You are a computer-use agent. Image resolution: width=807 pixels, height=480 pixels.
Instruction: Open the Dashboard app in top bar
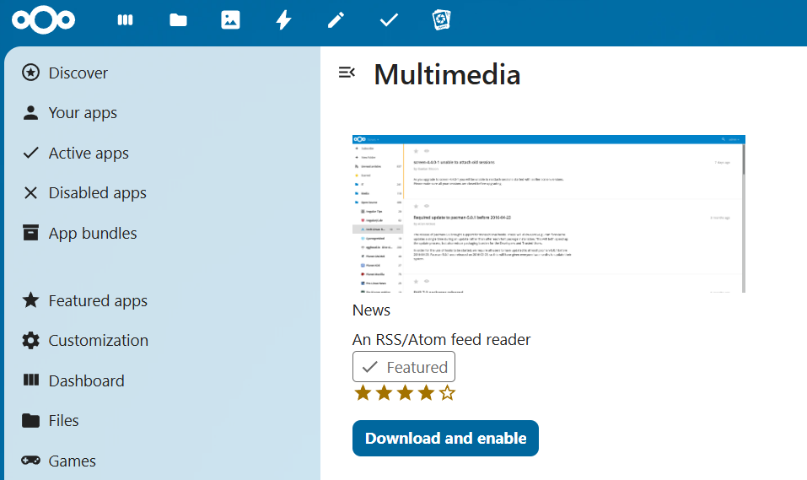point(126,20)
